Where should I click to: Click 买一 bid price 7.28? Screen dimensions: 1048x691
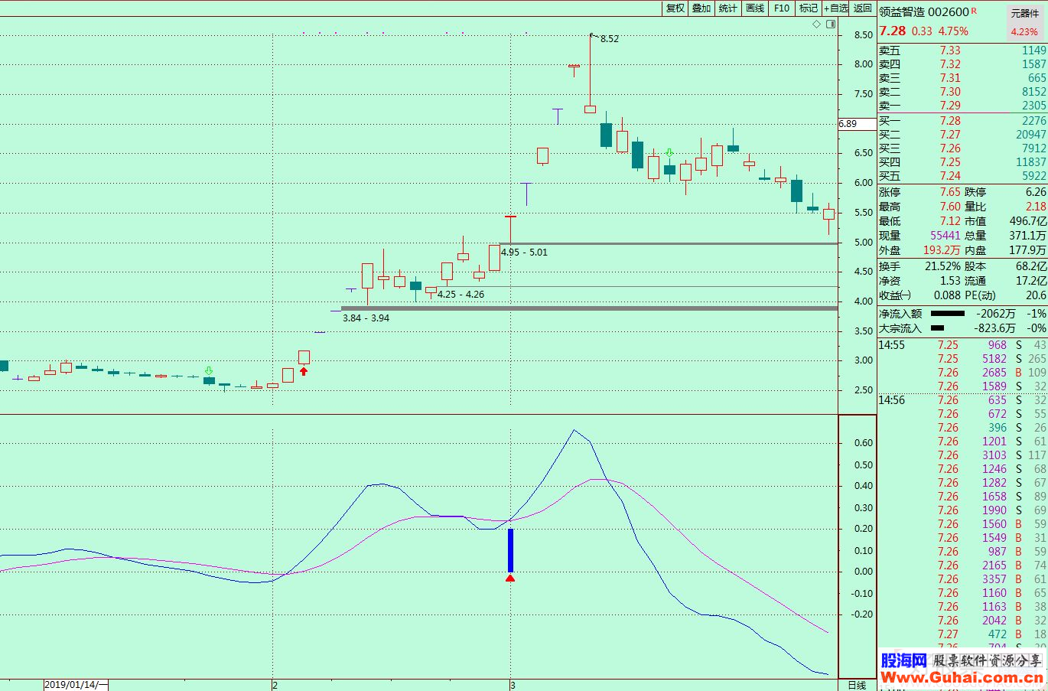tap(950, 121)
